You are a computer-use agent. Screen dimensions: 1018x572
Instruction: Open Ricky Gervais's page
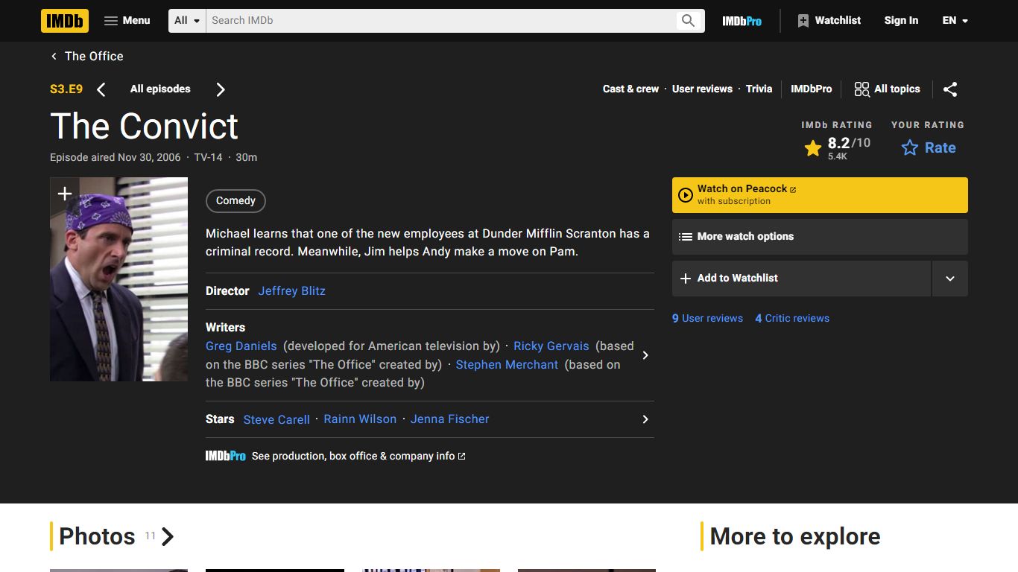click(x=551, y=346)
